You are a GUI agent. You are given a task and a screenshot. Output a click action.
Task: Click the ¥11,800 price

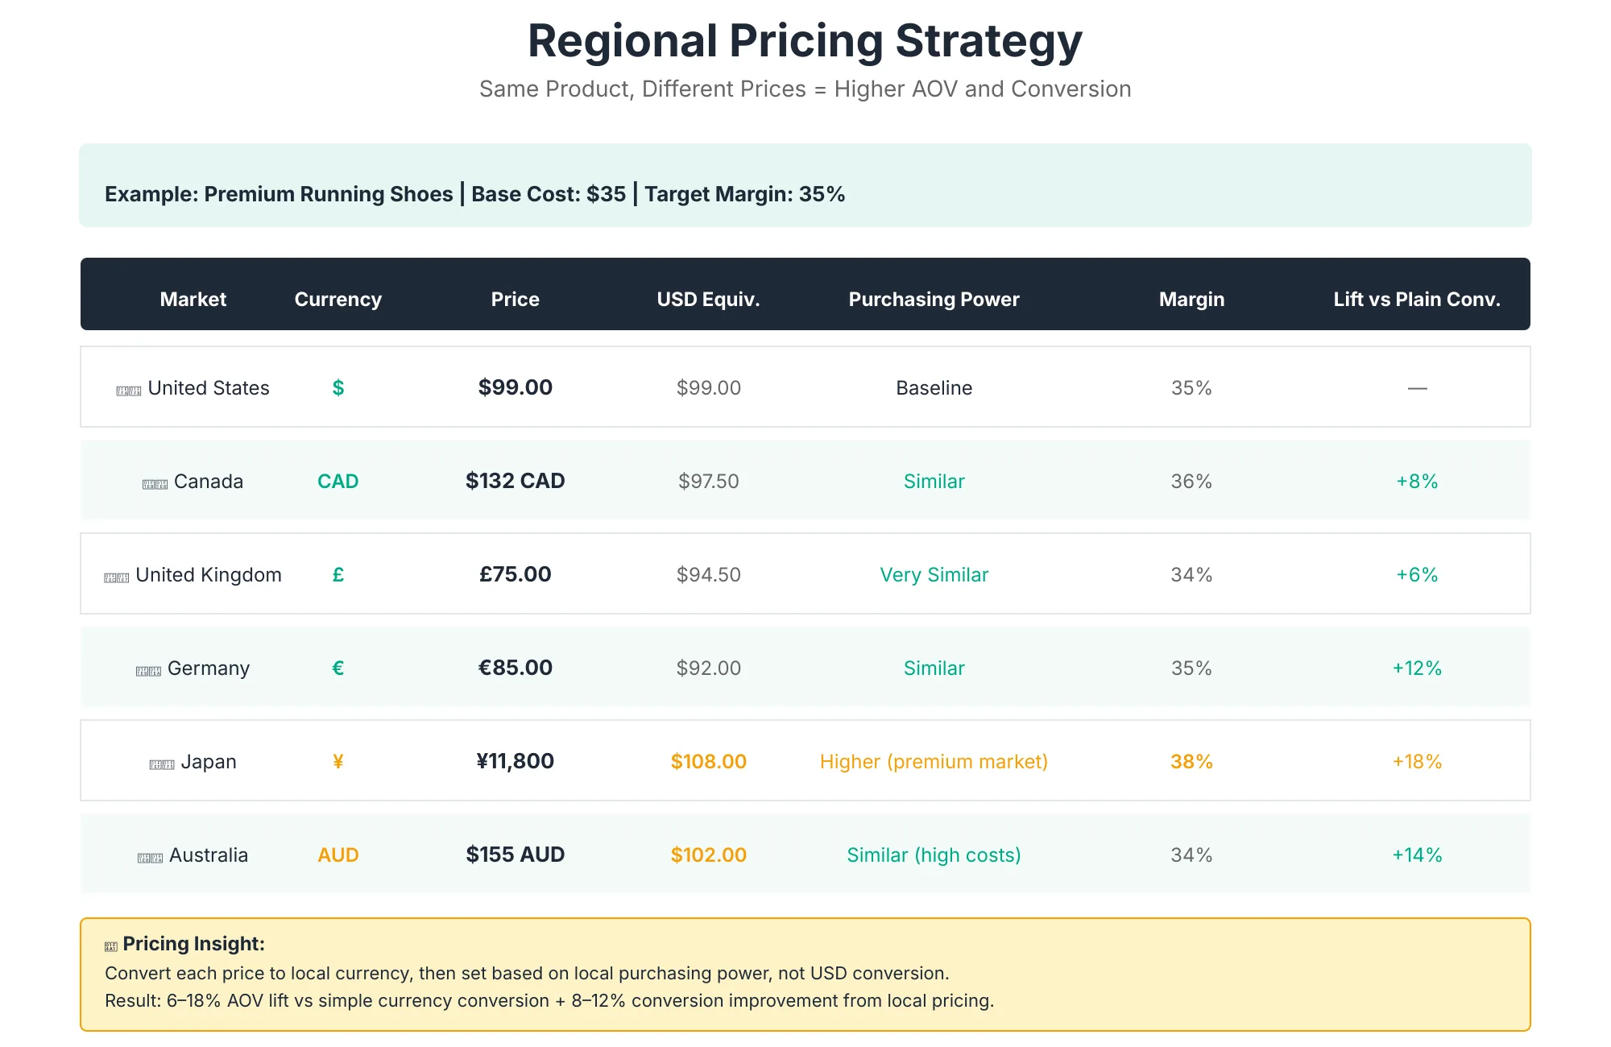point(516,761)
